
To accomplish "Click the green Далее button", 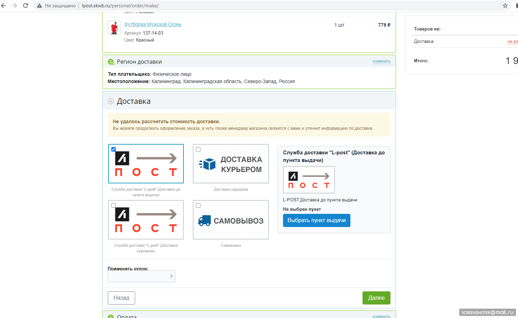I will click(376, 298).
